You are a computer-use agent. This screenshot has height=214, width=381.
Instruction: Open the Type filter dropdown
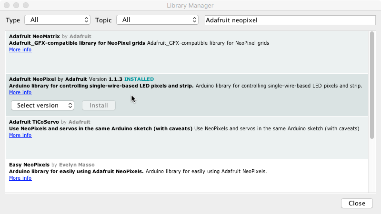57,20
